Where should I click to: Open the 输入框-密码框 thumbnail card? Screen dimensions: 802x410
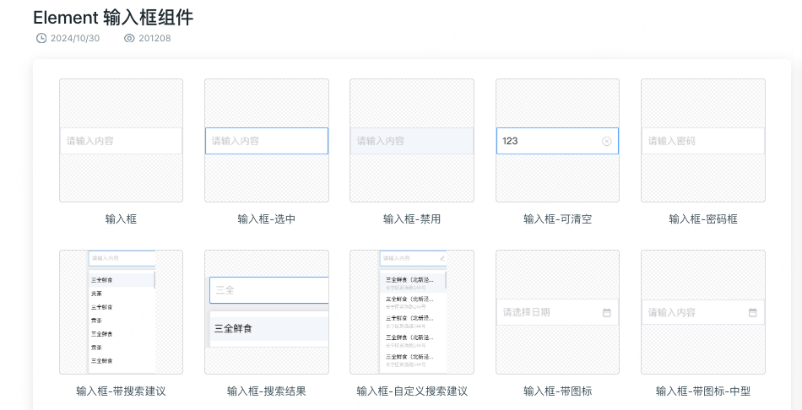pos(703,141)
